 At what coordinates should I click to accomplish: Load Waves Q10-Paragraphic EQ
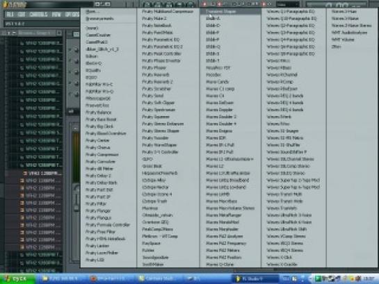point(291,19)
